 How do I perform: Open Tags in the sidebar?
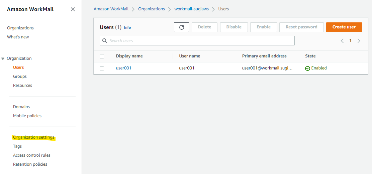[17, 146]
